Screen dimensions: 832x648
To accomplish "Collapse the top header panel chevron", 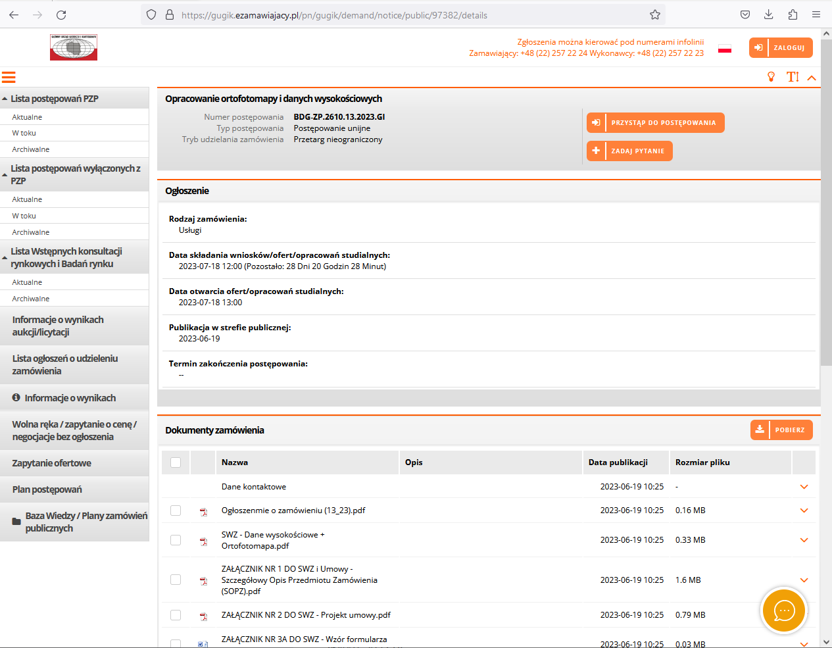I will 812,78.
